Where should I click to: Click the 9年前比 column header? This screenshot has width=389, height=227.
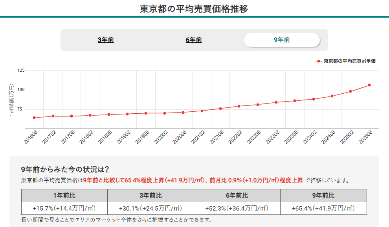click(323, 196)
